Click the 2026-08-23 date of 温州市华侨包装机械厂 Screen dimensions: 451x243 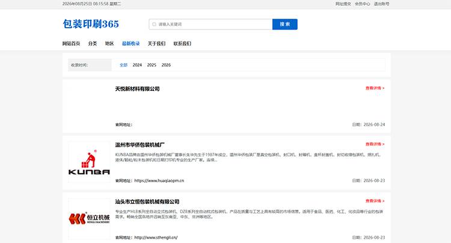tap(374, 180)
